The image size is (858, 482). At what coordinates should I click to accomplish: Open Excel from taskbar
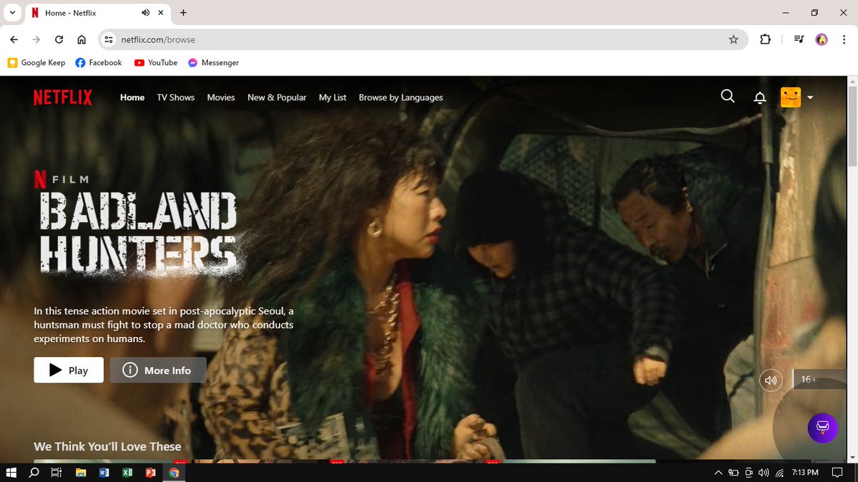click(x=127, y=473)
